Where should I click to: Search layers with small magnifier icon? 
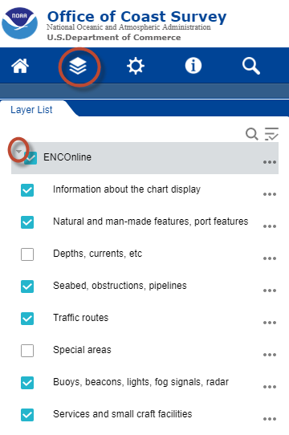[x=252, y=134]
